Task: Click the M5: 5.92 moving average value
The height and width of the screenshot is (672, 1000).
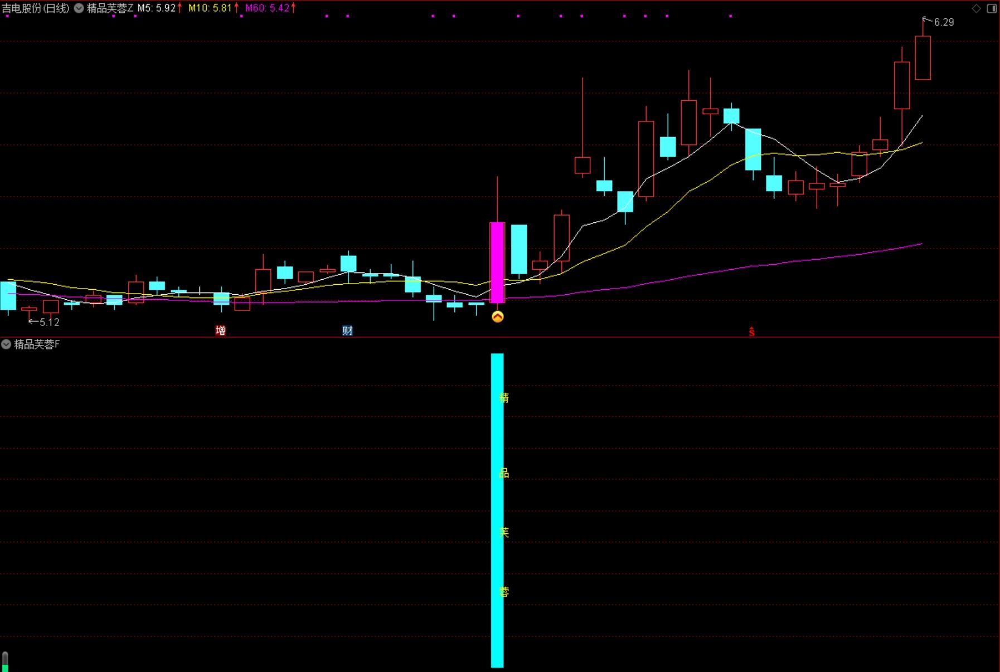Action: coord(157,8)
